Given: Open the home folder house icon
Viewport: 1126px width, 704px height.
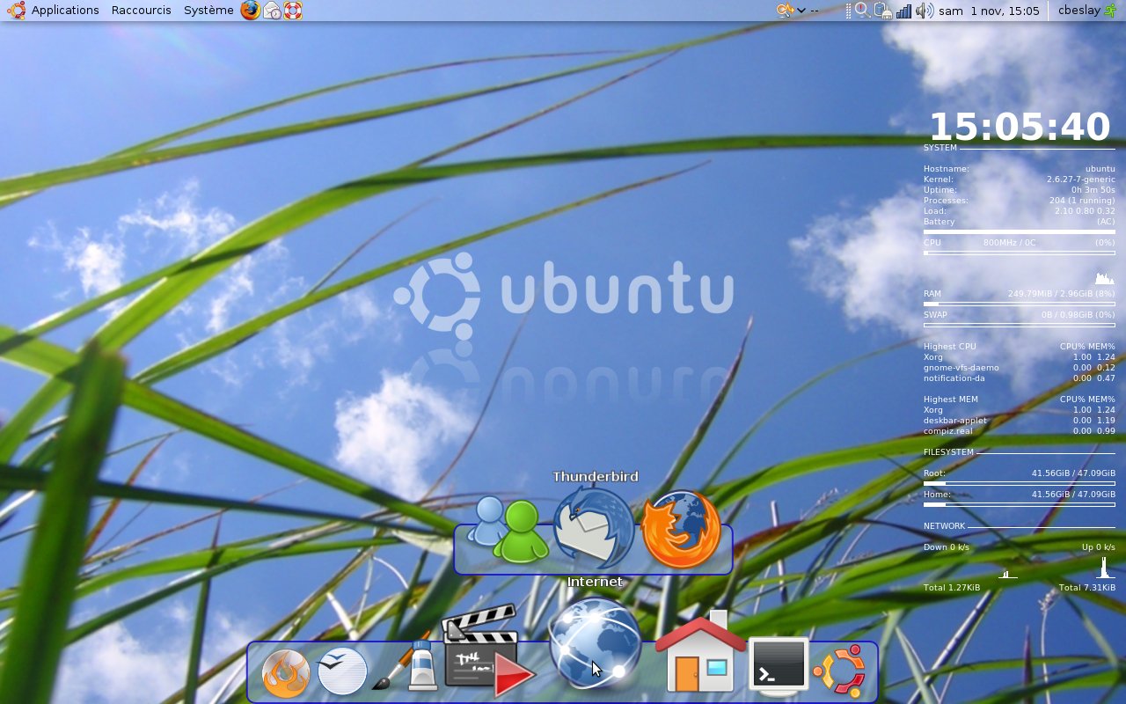Looking at the screenshot, I should 700,651.
